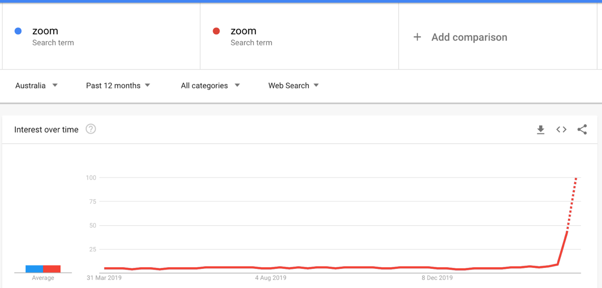The height and width of the screenshot is (288, 602).
Task: Share the Interest over time chart
Action: 582,129
